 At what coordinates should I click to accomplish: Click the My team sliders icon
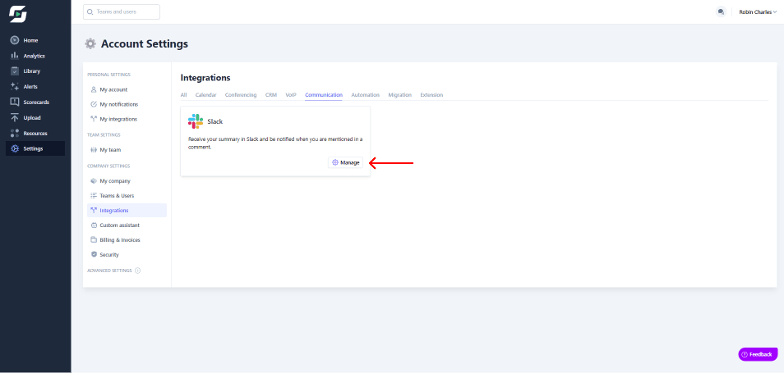[x=94, y=149]
